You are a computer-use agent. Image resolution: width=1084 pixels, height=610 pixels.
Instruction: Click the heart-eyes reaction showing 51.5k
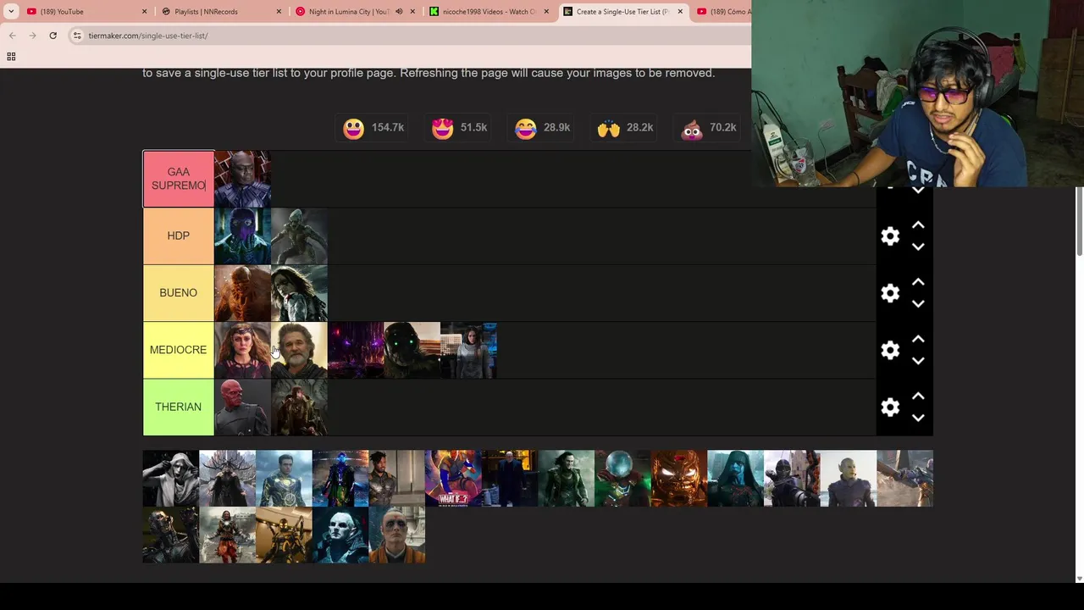pyautogui.click(x=459, y=128)
